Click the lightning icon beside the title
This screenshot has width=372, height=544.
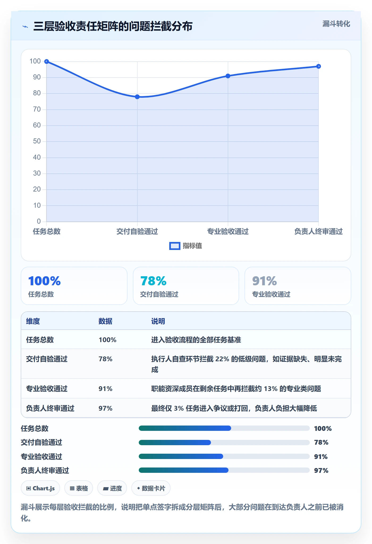tap(25, 27)
